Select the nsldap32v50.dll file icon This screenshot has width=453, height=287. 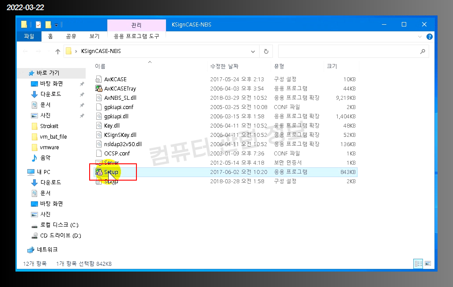[x=99, y=144]
